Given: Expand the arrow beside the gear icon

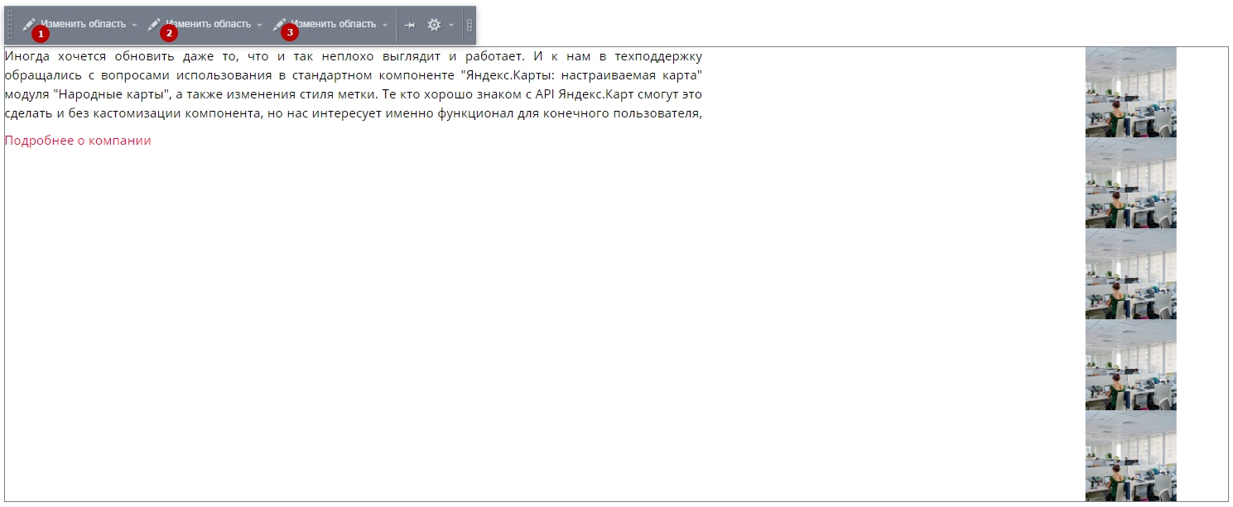Looking at the screenshot, I should pyautogui.click(x=451, y=25).
